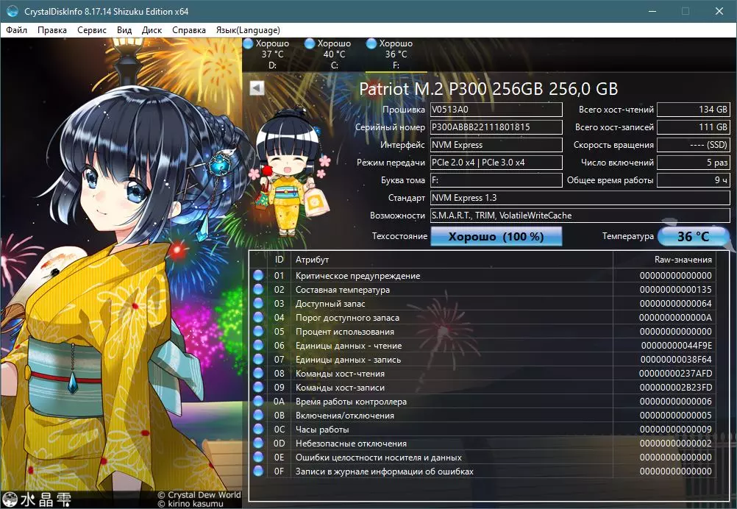
Task: Select attribute row Процент использования
Action: (x=483, y=331)
